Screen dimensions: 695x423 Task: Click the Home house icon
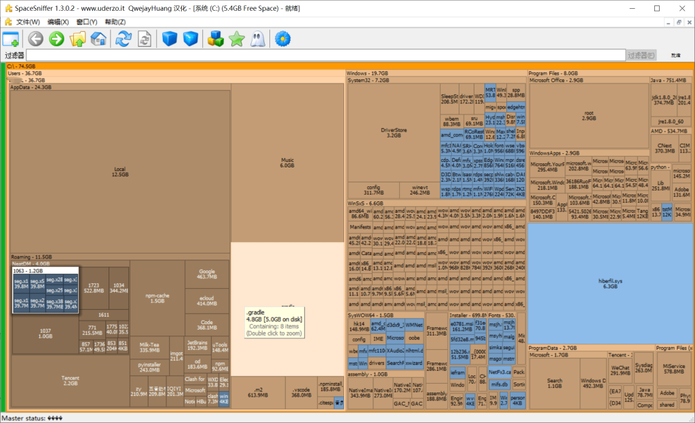coord(98,39)
